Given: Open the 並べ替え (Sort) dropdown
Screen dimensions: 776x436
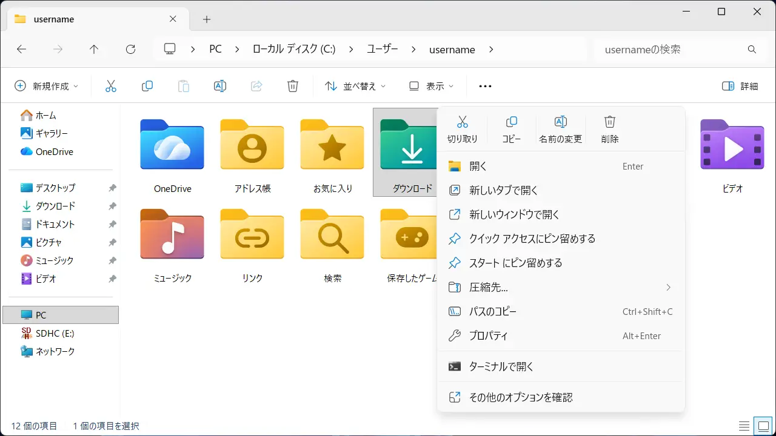Looking at the screenshot, I should point(355,86).
